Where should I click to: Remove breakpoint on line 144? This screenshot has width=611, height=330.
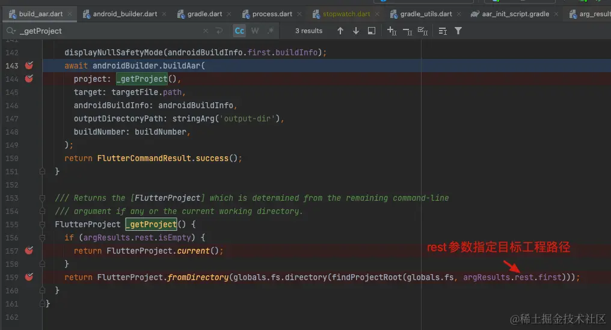coord(29,79)
